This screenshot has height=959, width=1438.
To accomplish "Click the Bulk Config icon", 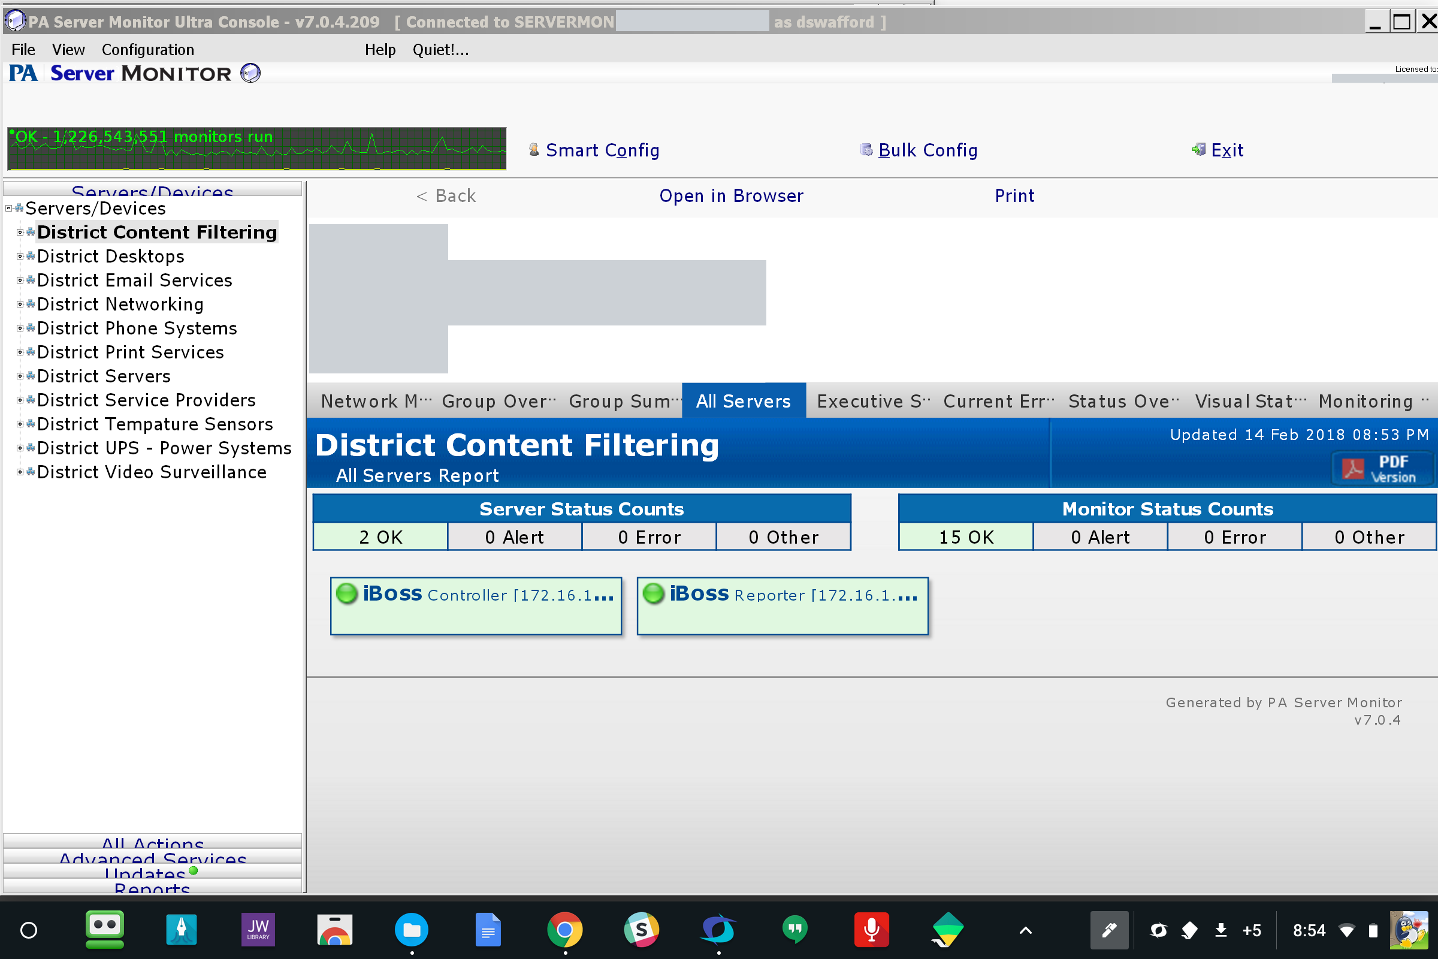I will point(866,150).
